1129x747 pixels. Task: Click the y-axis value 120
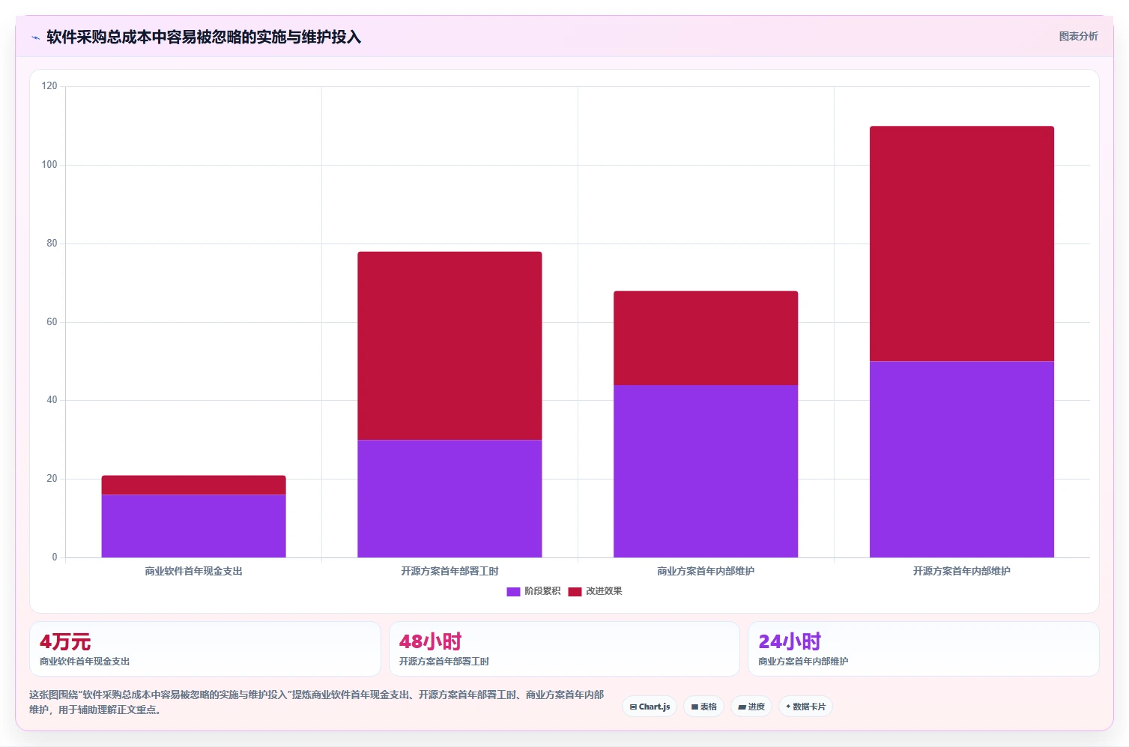click(x=49, y=86)
